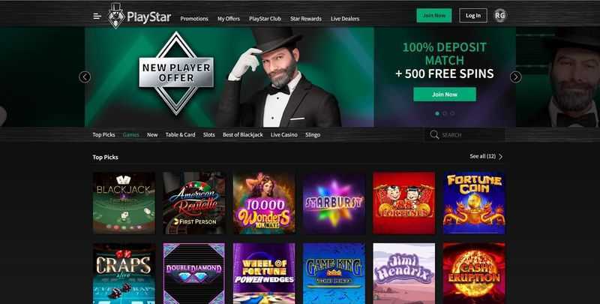Click the Join Now header button
The height and width of the screenshot is (304, 600).
coord(434,16)
